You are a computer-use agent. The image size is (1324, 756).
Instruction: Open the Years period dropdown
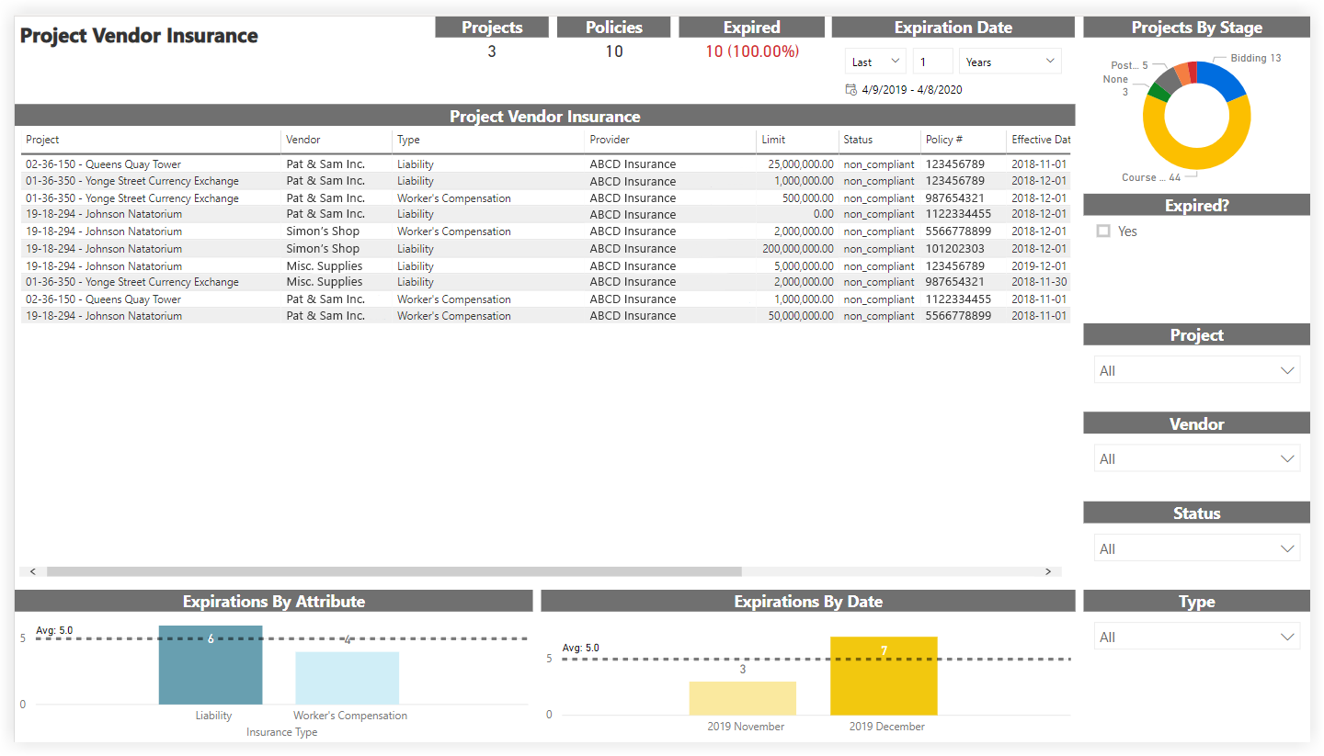pos(1010,62)
